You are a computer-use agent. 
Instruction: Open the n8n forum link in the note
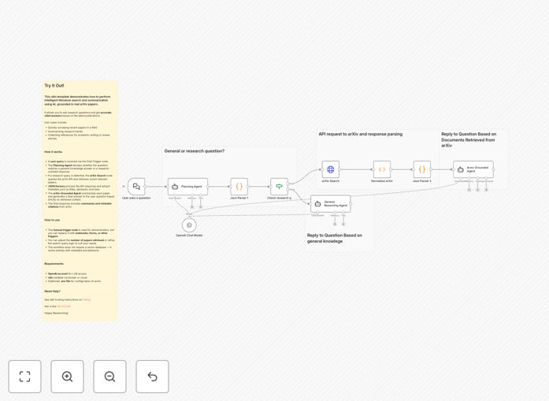click(63, 306)
